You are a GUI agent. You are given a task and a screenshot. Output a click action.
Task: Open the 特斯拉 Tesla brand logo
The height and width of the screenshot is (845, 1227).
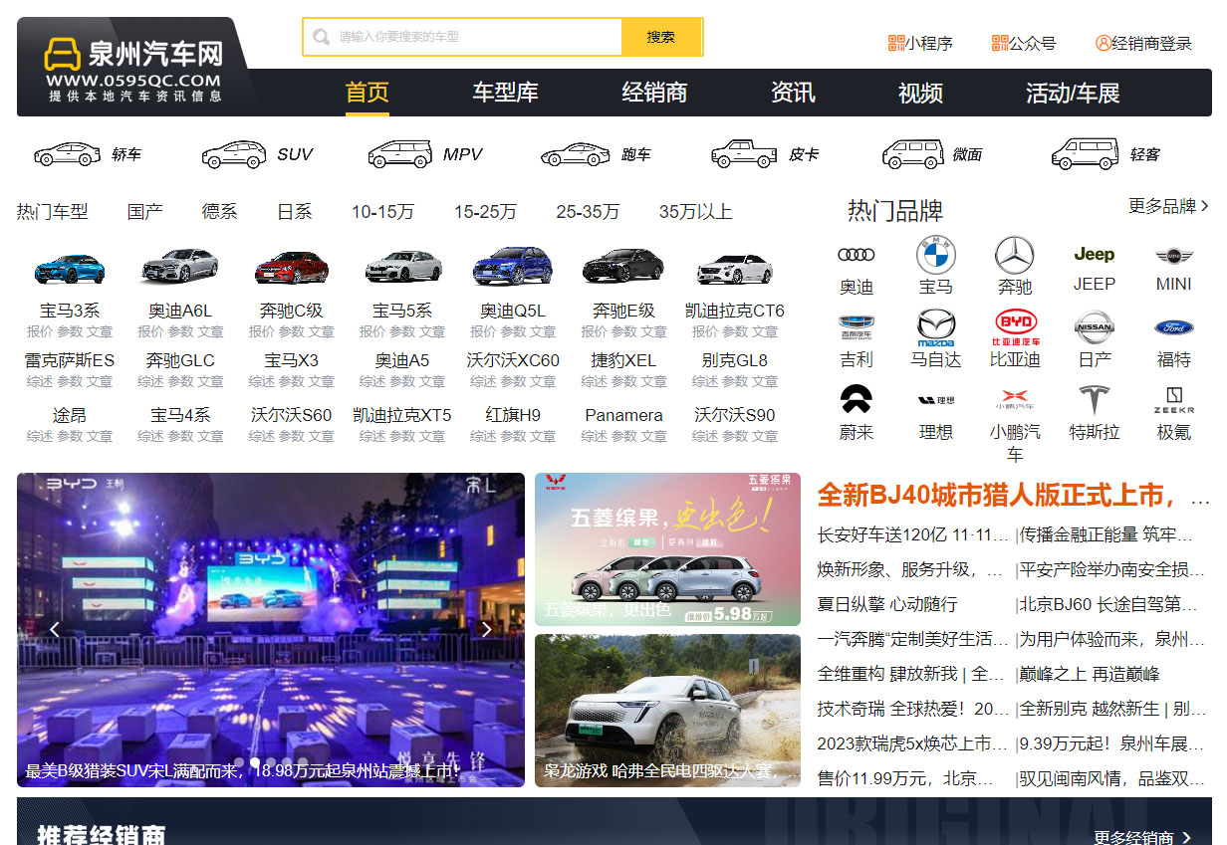[1095, 400]
